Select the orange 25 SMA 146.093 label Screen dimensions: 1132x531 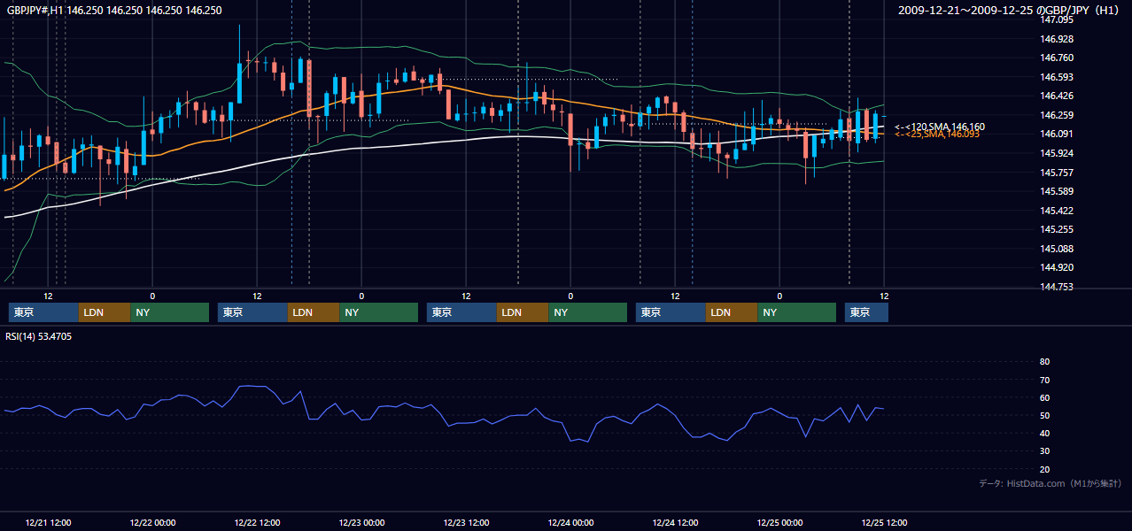[937, 134]
